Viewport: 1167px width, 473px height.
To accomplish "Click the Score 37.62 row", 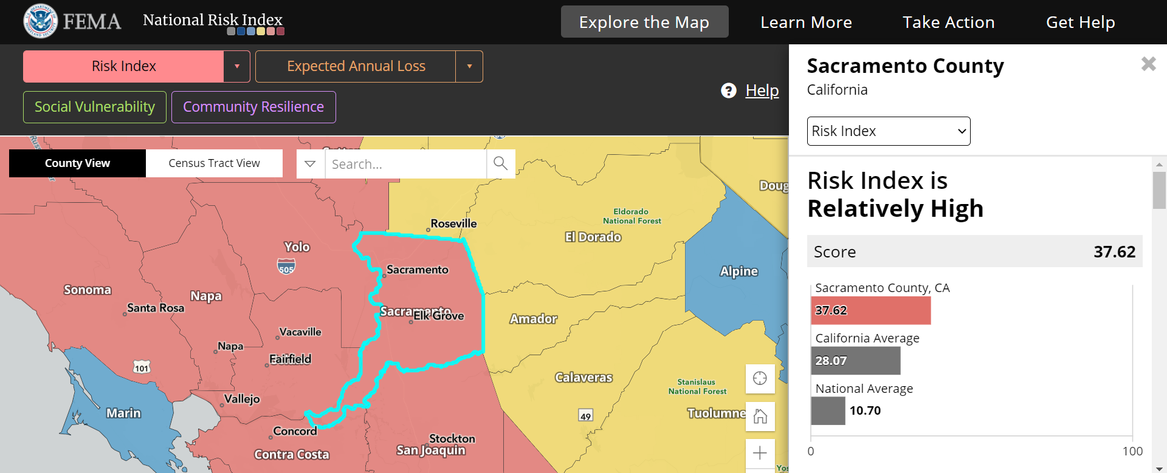I will click(x=974, y=251).
